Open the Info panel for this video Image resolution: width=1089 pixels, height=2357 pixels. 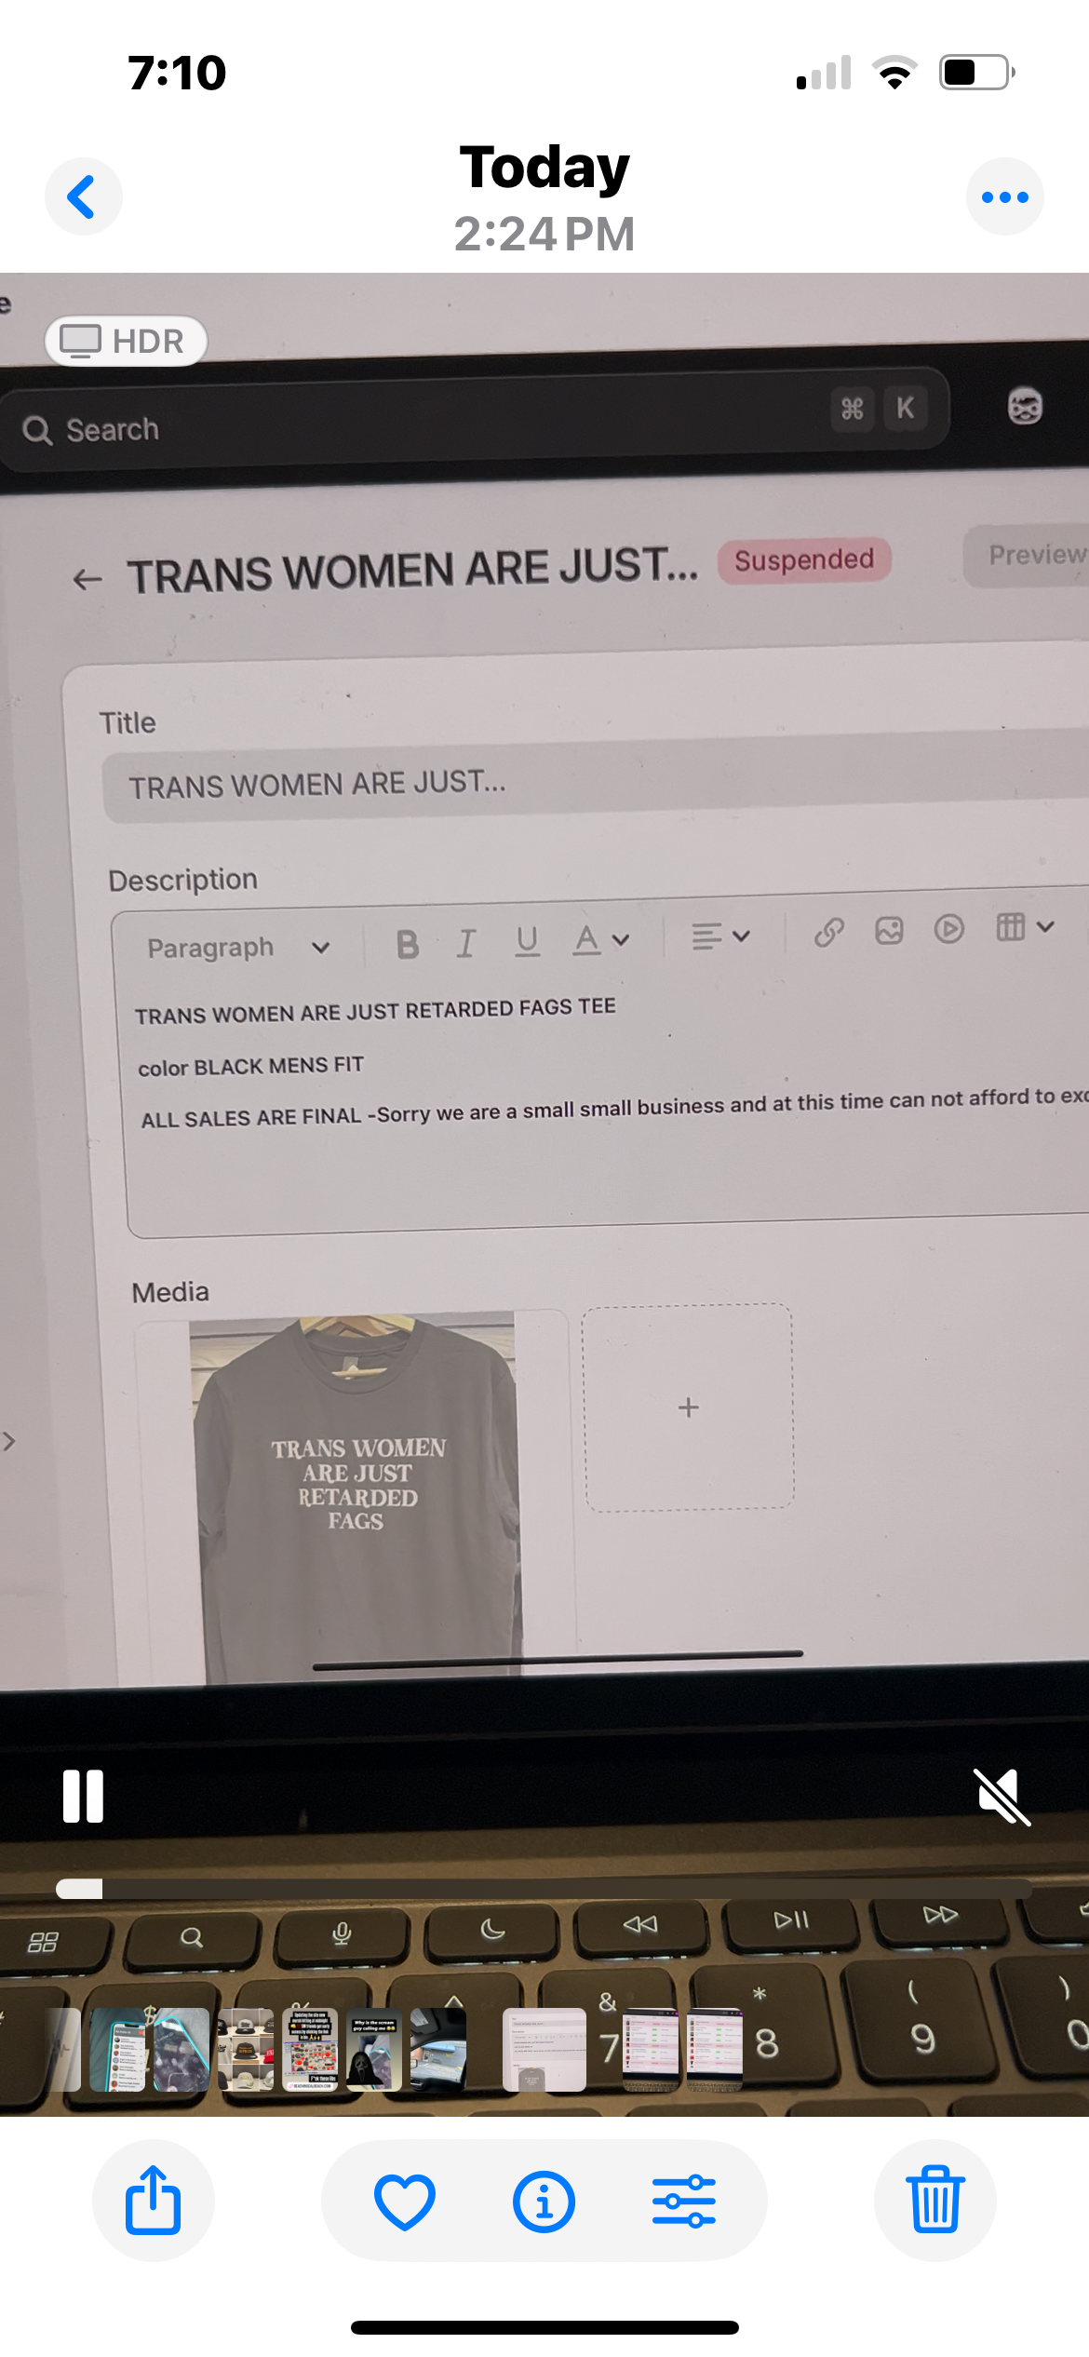pos(544,2201)
